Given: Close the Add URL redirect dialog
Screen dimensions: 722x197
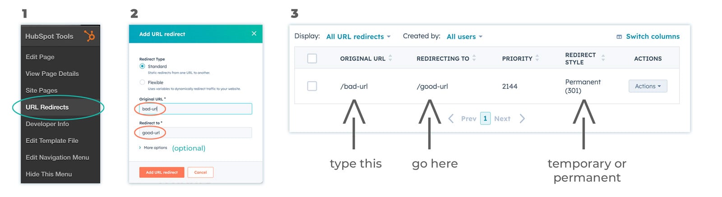Looking at the screenshot, I should point(254,33).
